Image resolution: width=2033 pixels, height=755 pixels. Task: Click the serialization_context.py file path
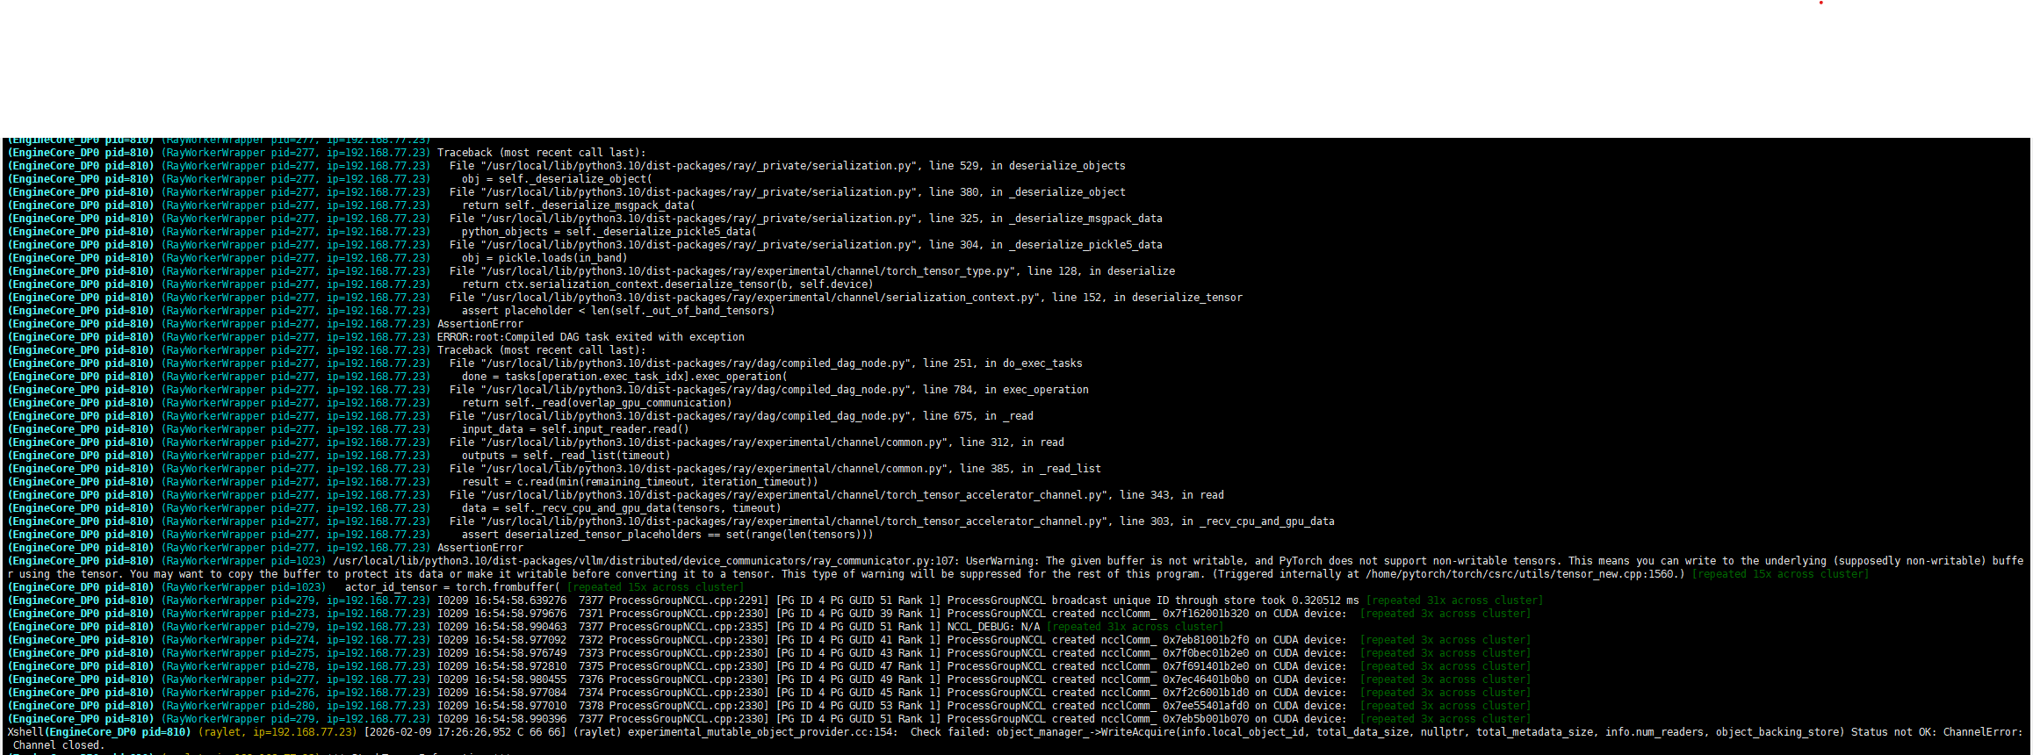pyautogui.click(x=759, y=298)
